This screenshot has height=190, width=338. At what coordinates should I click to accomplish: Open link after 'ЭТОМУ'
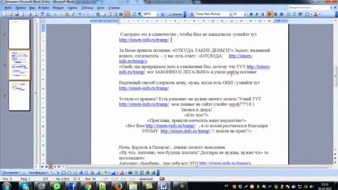point(185,131)
